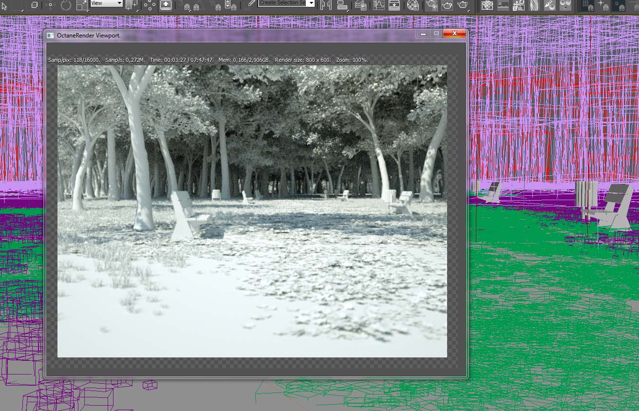This screenshot has height=411, width=639.
Task: Click the 'Samp/s: 0,272M.' status text
Action: 125,60
